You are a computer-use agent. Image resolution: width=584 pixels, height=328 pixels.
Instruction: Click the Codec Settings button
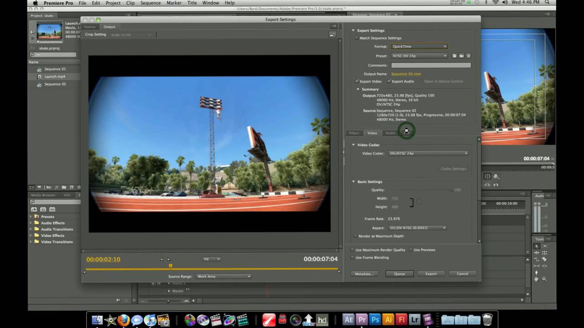pos(453,169)
